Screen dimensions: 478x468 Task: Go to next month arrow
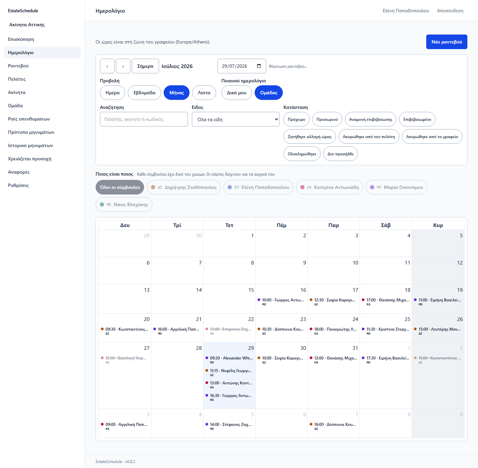pyautogui.click(x=123, y=66)
